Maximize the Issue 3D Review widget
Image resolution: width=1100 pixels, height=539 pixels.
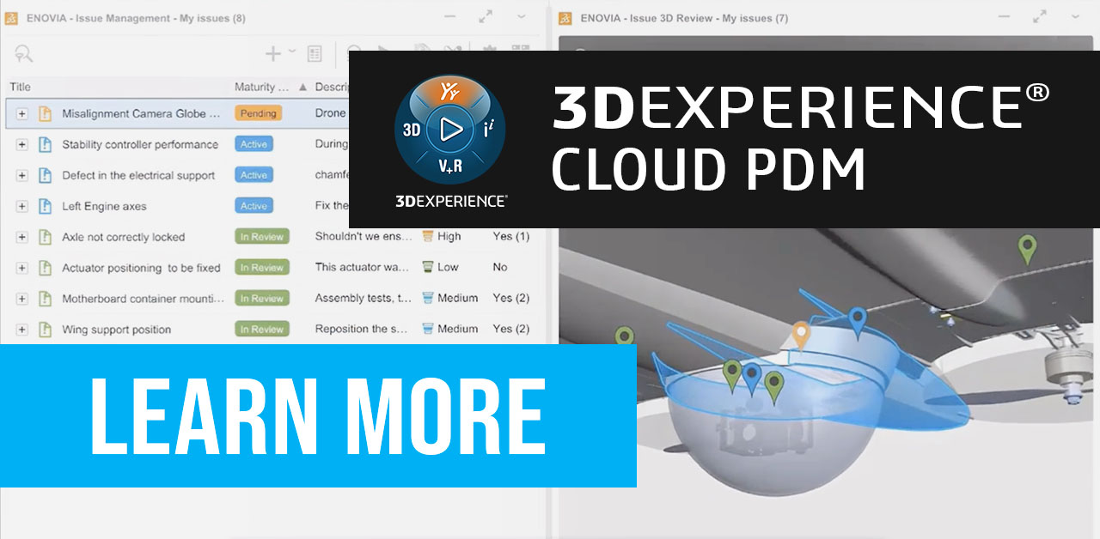point(1041,16)
